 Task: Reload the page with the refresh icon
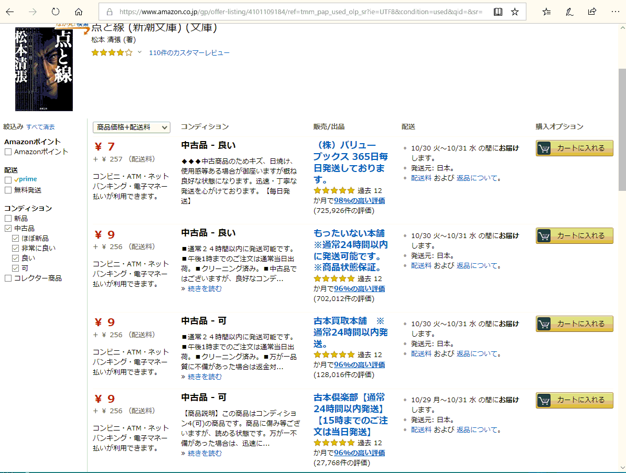56,12
